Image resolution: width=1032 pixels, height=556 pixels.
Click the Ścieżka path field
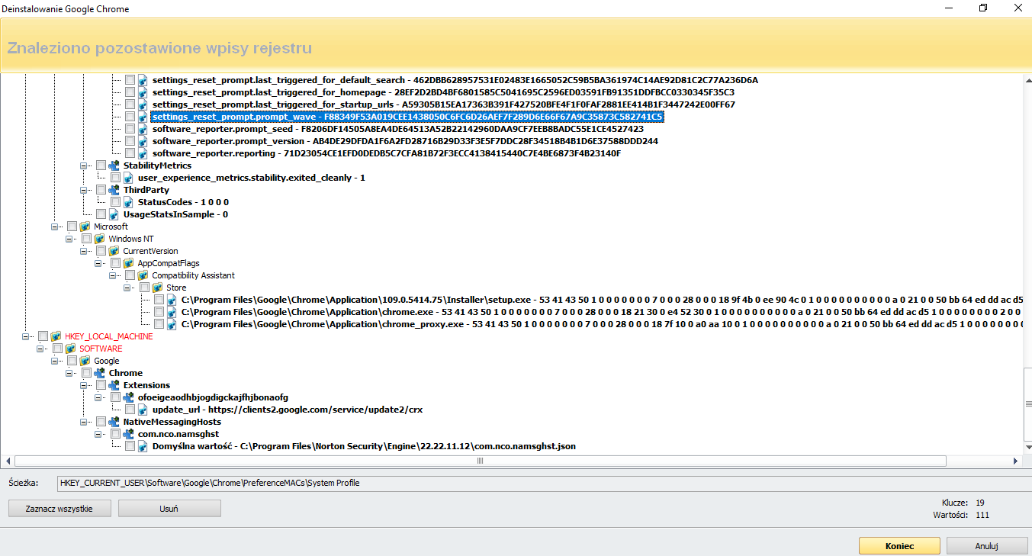544,483
